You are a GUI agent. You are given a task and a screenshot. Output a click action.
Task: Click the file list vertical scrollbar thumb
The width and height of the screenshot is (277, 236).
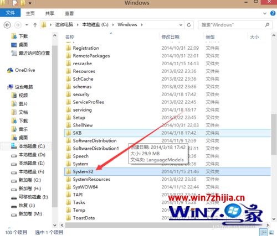274,134
